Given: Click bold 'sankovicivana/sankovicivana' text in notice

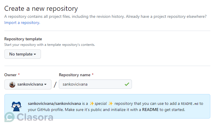Looking at the screenshot, I should point(54,104).
